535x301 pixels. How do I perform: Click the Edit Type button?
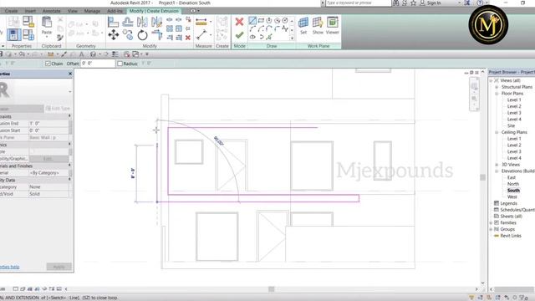(58, 109)
